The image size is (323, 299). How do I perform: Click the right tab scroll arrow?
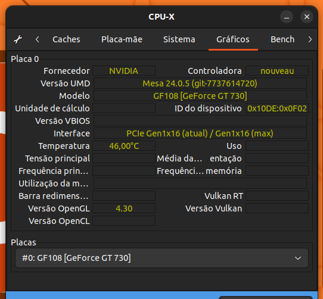tap(310, 39)
